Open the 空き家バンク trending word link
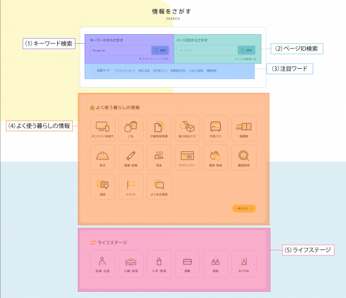Screen dimensions: 346x298 pyautogui.click(x=160, y=70)
